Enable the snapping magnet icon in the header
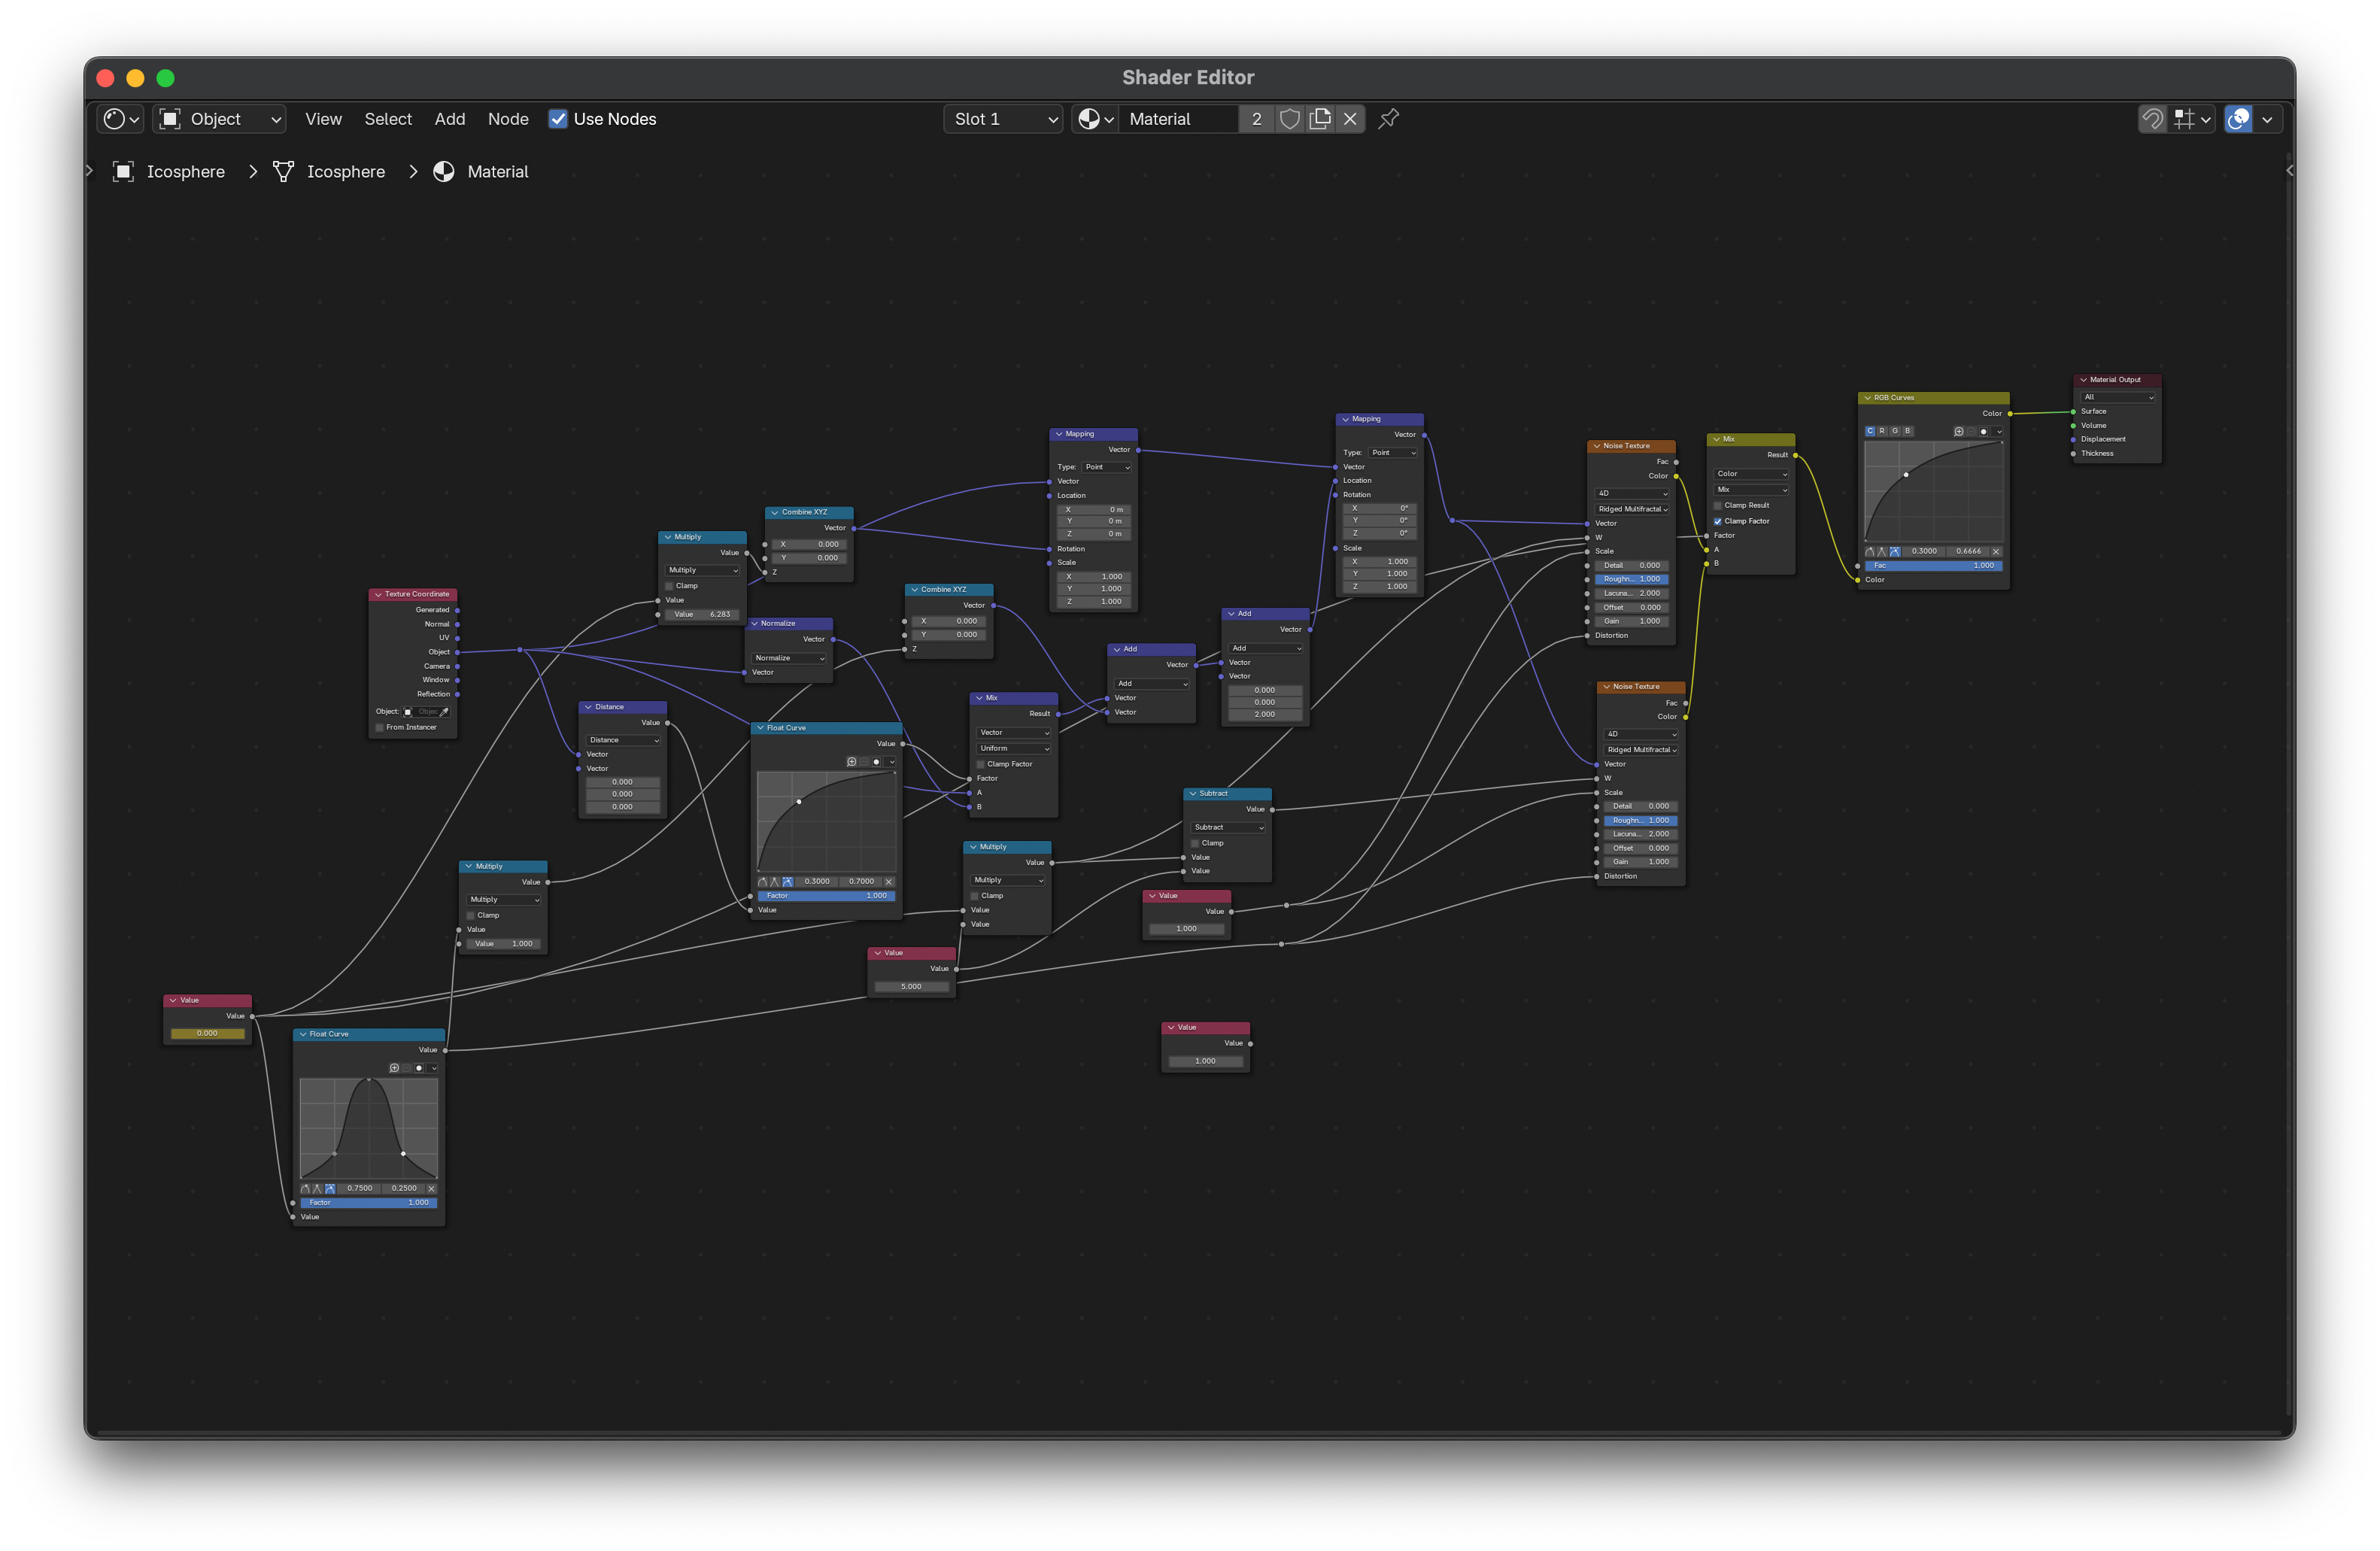The width and height of the screenshot is (2380, 1551). coord(2152,119)
